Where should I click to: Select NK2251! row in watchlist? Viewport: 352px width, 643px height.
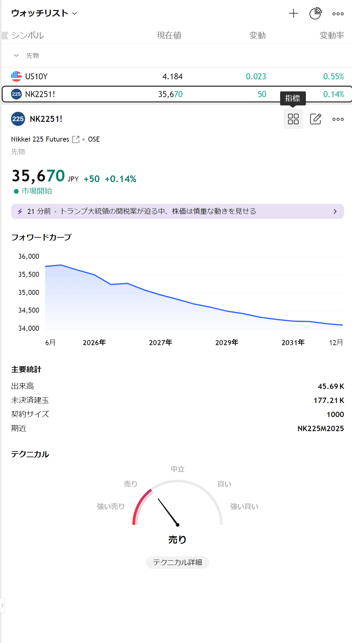point(177,94)
